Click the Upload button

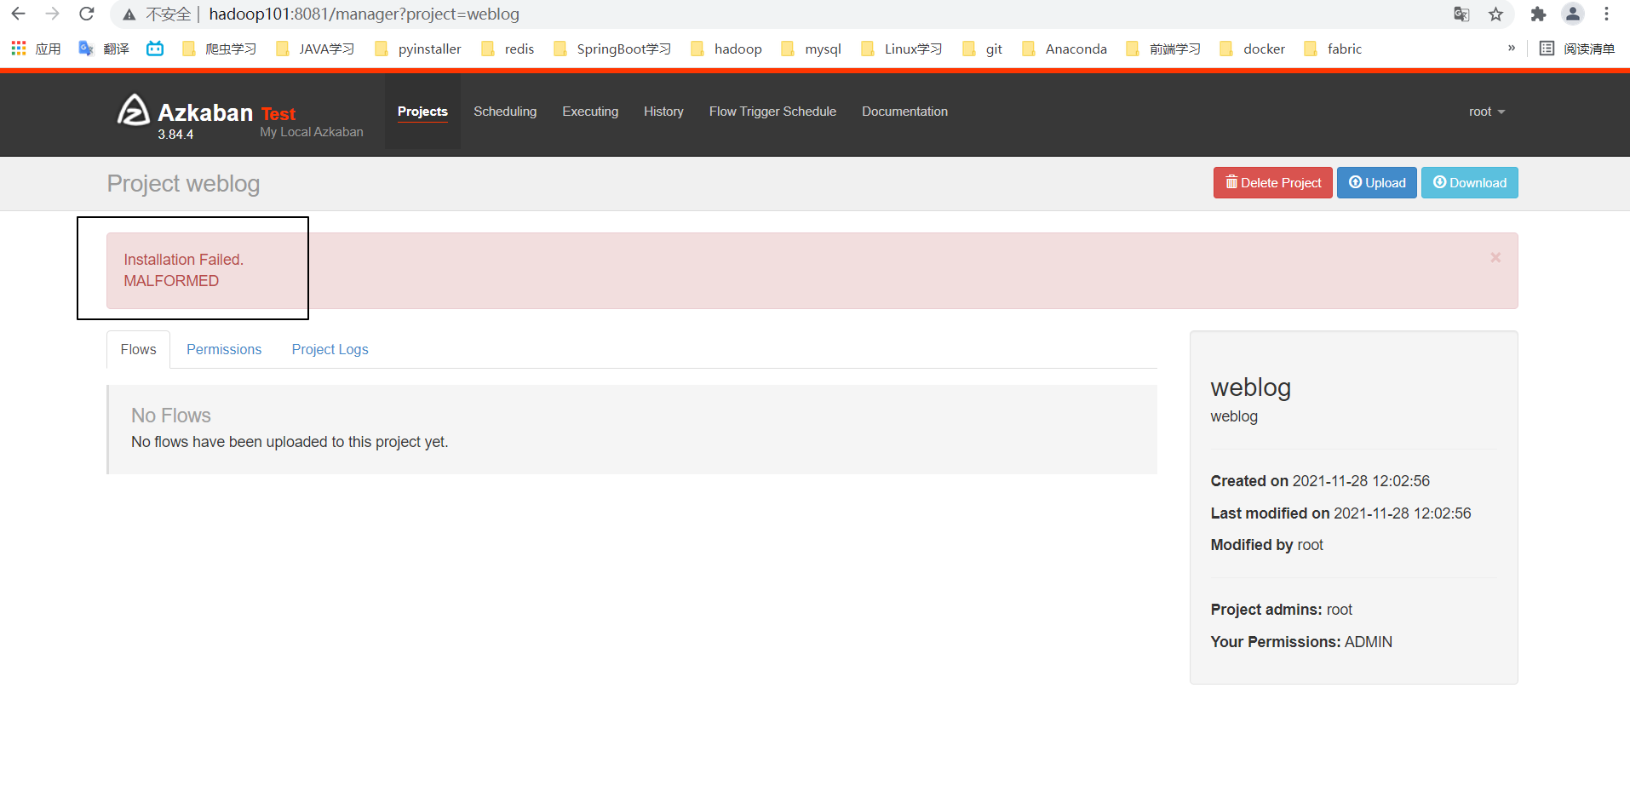[1377, 183]
